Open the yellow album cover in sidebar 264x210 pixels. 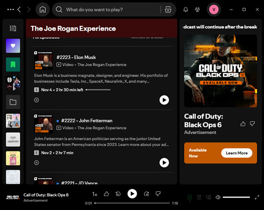(13, 158)
